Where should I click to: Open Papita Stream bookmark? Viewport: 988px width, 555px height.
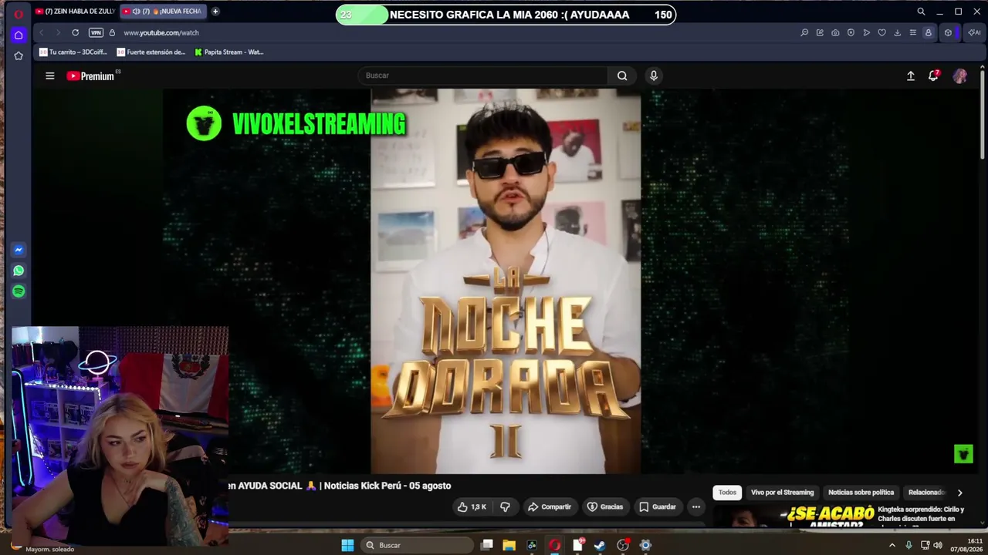point(229,52)
